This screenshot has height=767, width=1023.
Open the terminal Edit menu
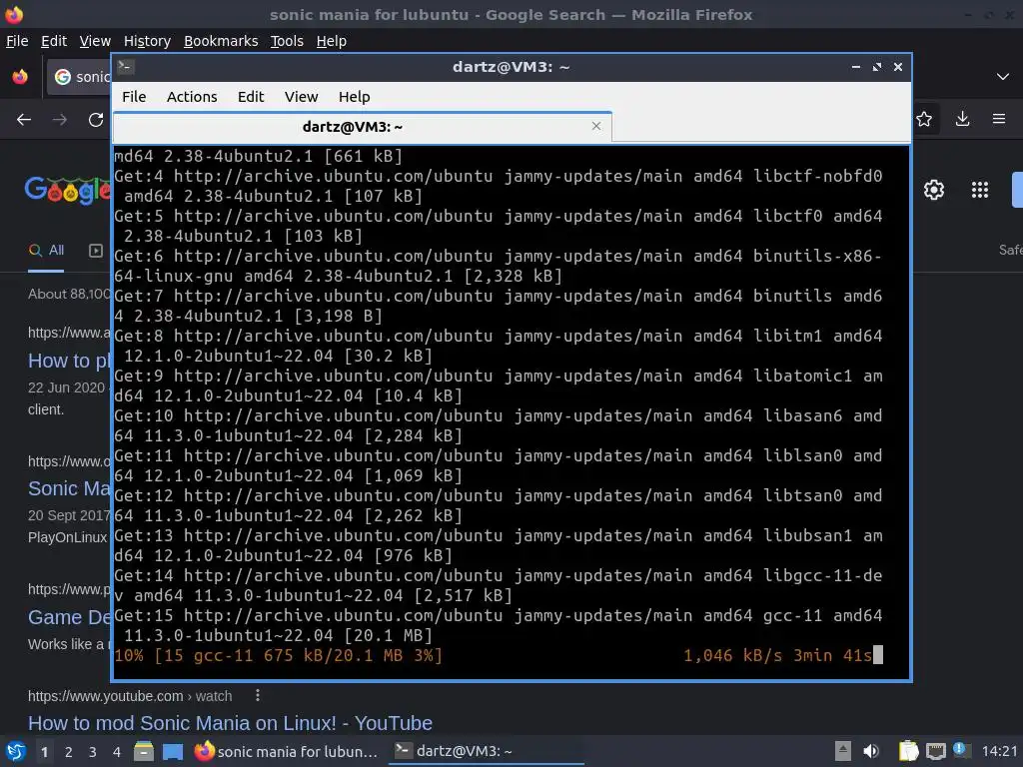point(251,97)
